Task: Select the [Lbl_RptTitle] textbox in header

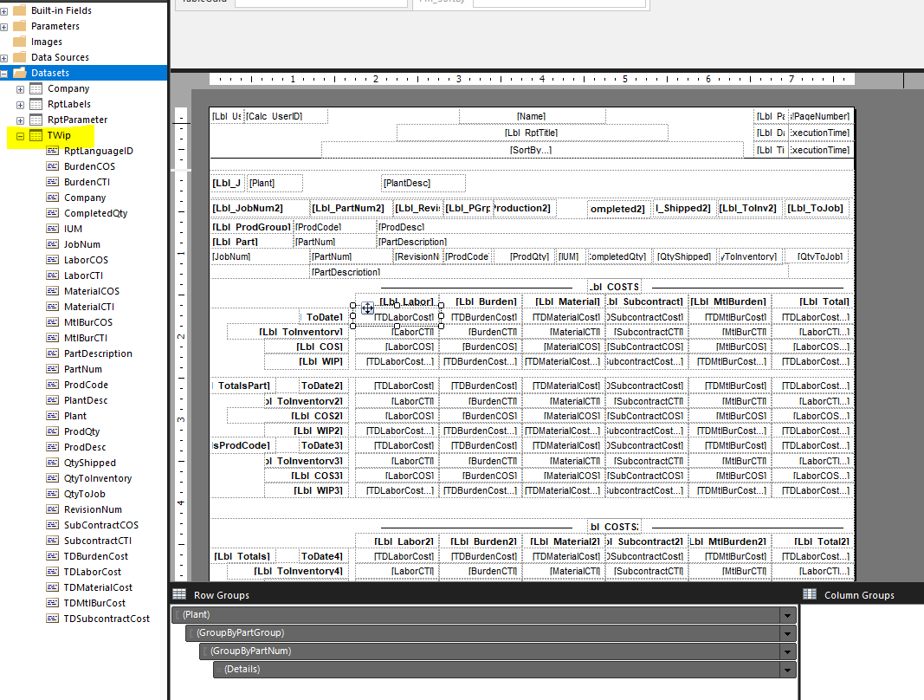Action: coord(532,133)
